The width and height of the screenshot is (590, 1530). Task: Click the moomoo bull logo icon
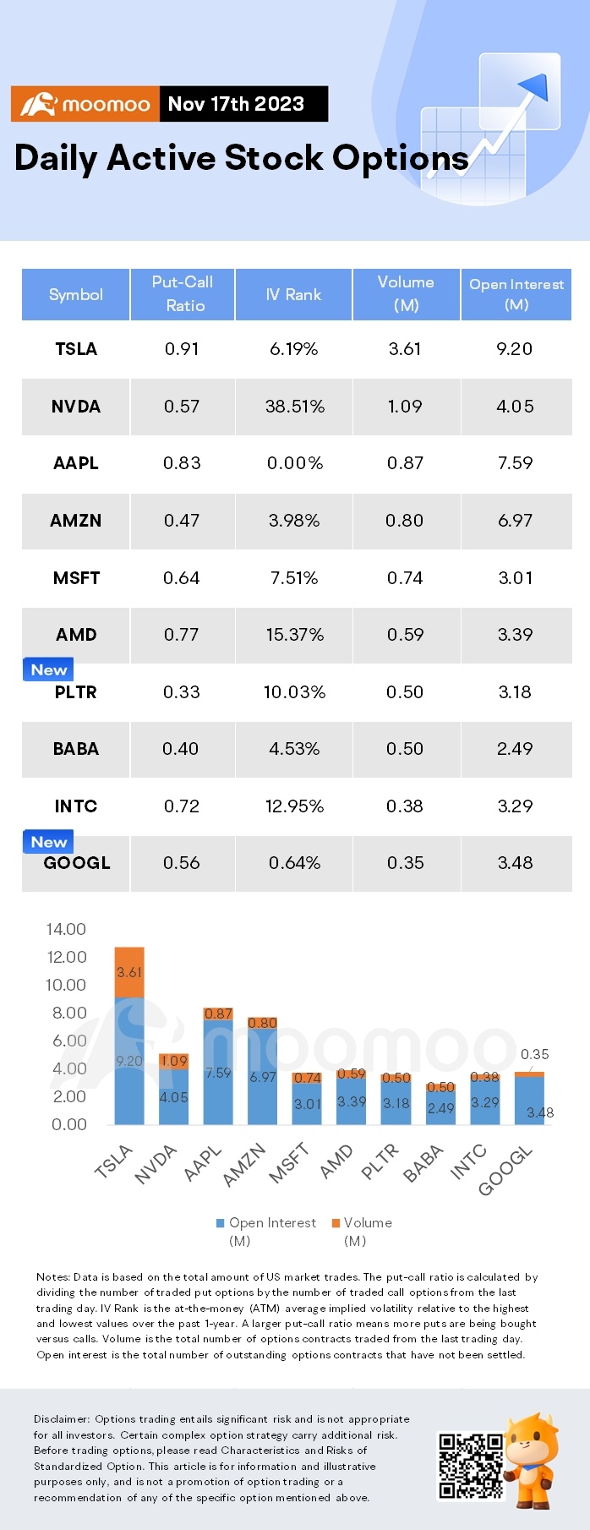(38, 105)
